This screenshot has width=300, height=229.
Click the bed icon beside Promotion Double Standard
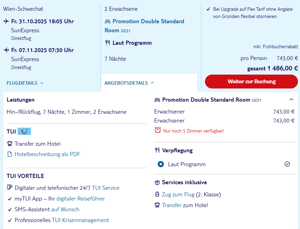(108, 22)
